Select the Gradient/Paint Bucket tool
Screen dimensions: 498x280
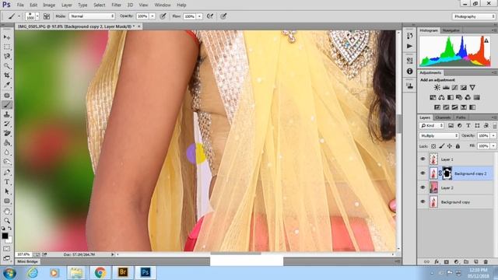(x=7, y=143)
